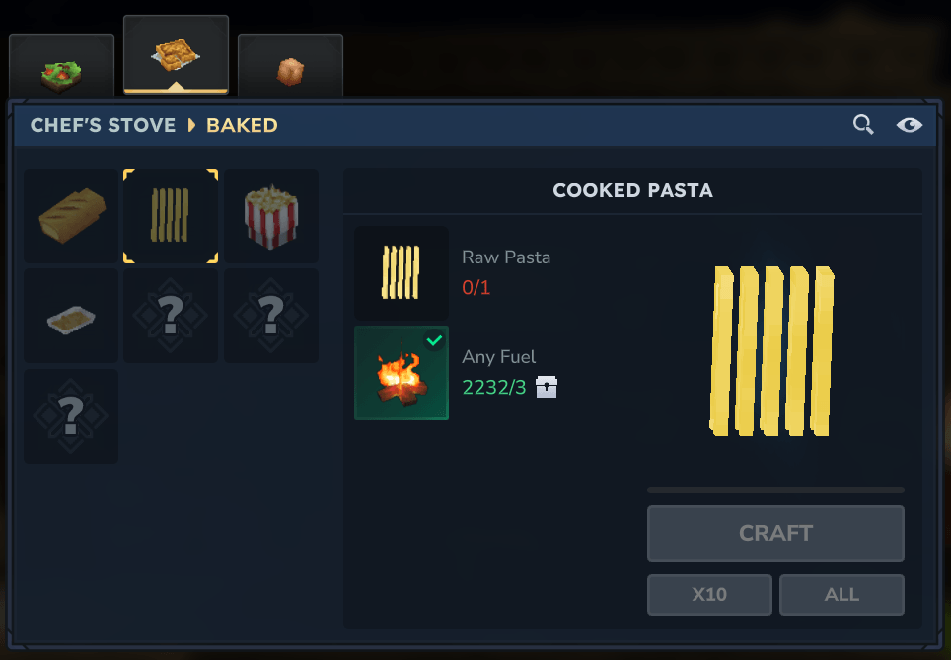Click the Chef's Stove breadcrumb
951x660 pixels.
104,125
